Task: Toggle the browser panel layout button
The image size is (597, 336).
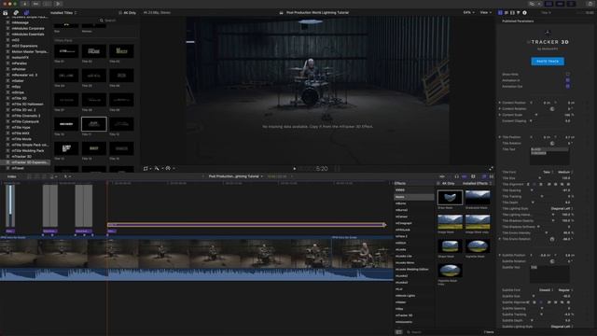Action: (549, 4)
